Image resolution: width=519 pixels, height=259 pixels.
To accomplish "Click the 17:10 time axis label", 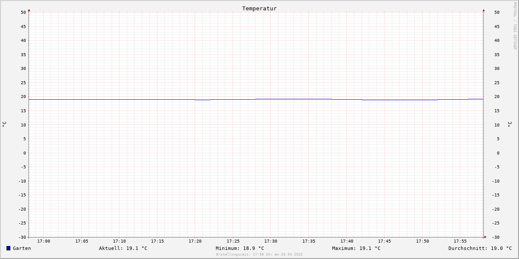I will pyautogui.click(x=119, y=241).
